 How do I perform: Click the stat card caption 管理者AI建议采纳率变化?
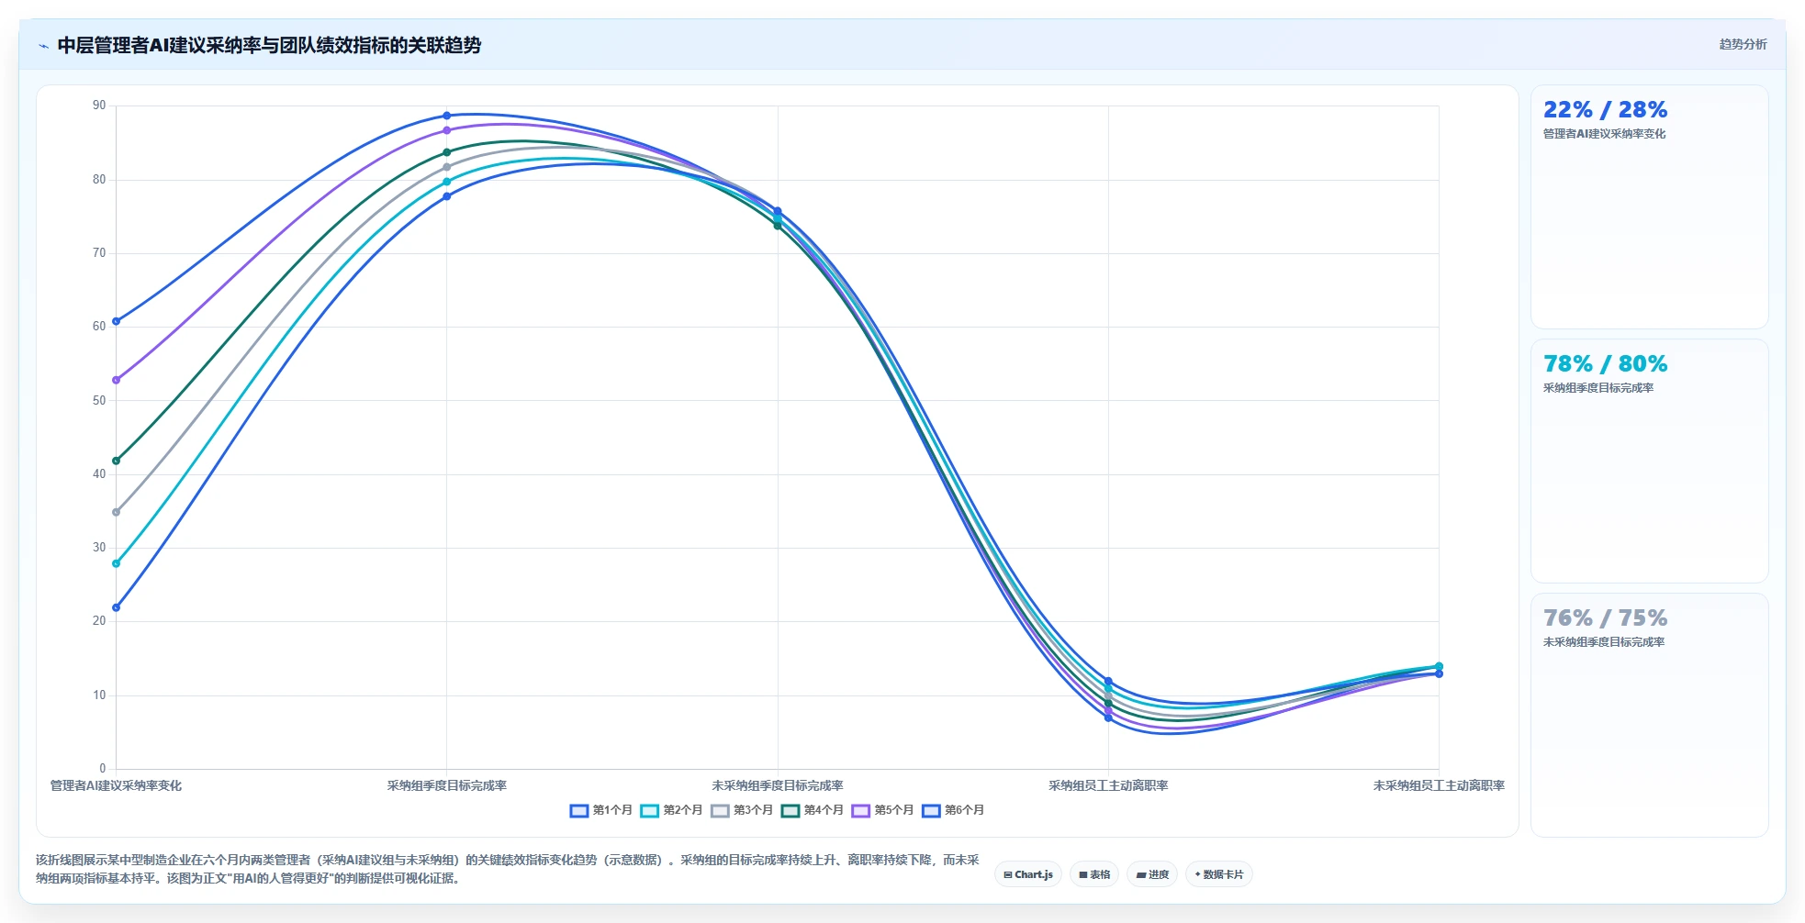(1604, 134)
